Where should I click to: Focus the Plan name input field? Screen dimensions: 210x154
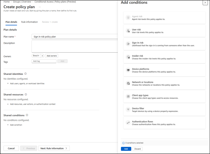coord(75,37)
